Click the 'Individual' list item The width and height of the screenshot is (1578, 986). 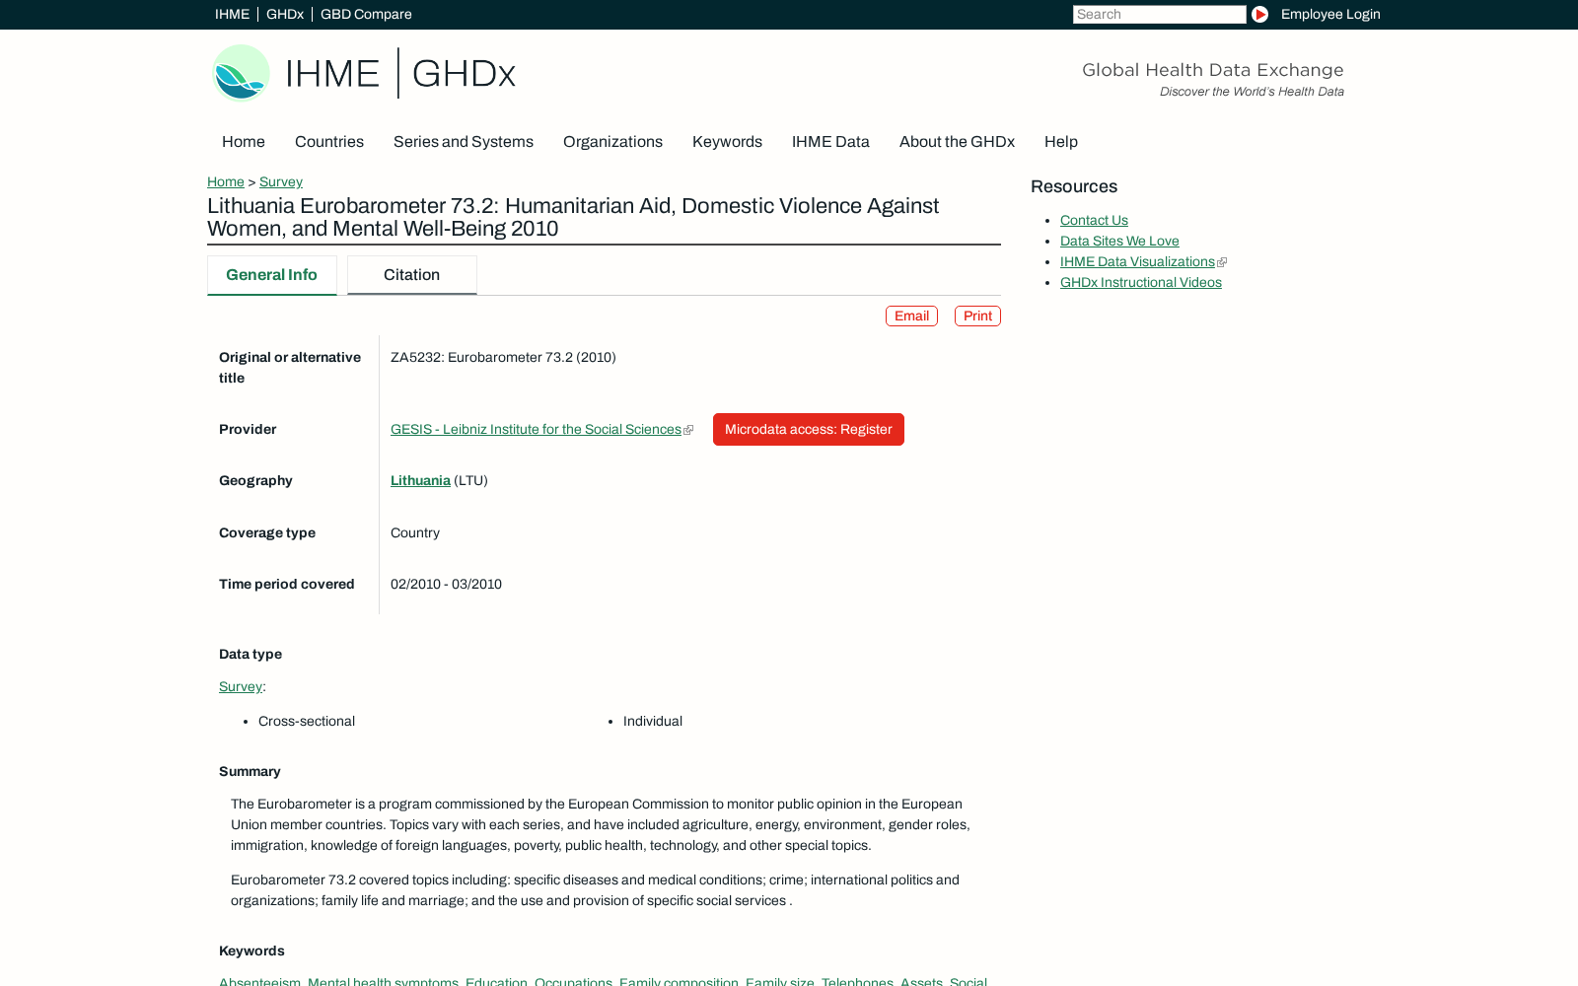tap(653, 722)
